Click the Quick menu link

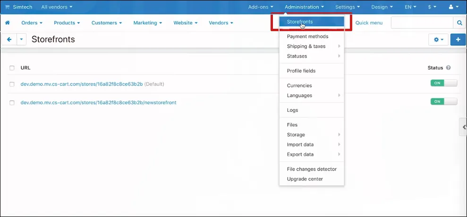(x=369, y=23)
